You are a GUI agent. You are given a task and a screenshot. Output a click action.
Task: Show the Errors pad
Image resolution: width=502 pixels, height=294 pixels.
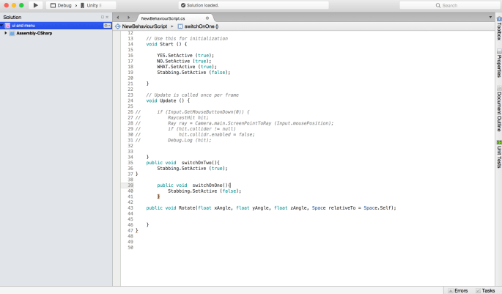457,290
